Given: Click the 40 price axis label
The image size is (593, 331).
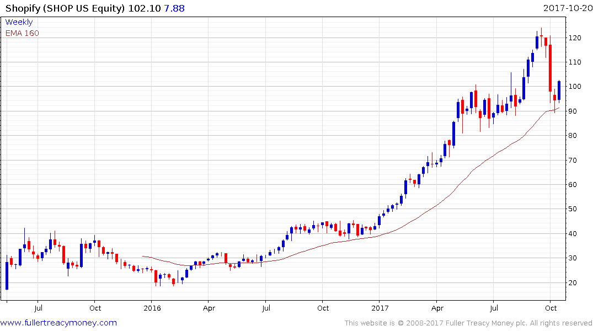Looking at the screenshot, I should tap(573, 234).
